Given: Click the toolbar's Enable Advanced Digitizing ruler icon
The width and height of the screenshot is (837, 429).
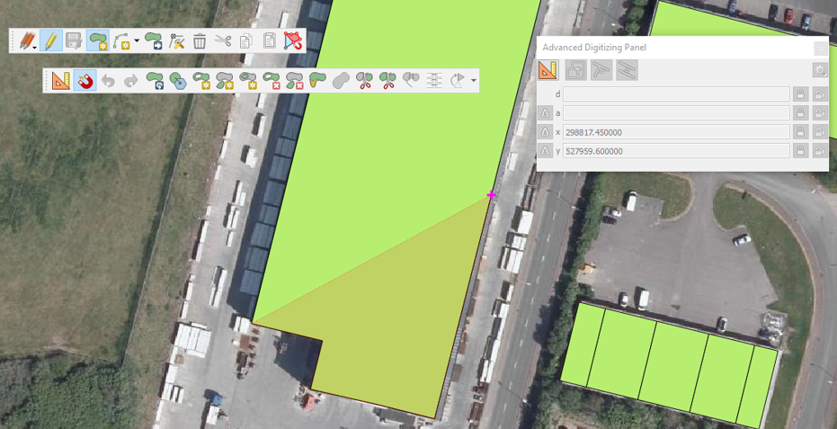Looking at the screenshot, I should [x=61, y=81].
